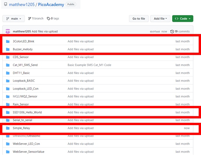This screenshot has width=201, height=158.
Task: Open the Serial_to_serial folder
Action: click(22, 120)
